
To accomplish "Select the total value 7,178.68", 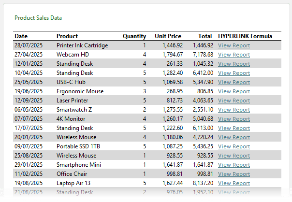I will click(203, 55).
